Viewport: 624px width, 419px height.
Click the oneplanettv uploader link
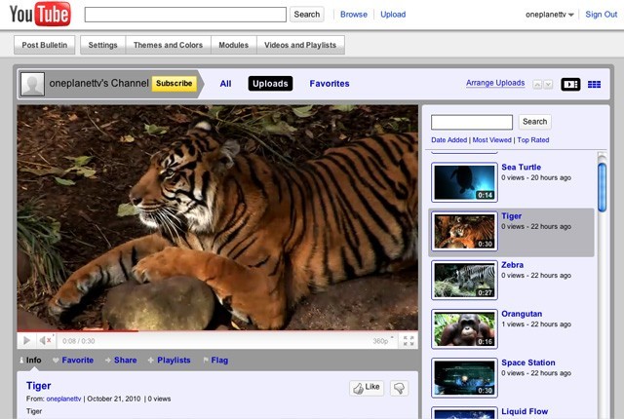coord(63,399)
